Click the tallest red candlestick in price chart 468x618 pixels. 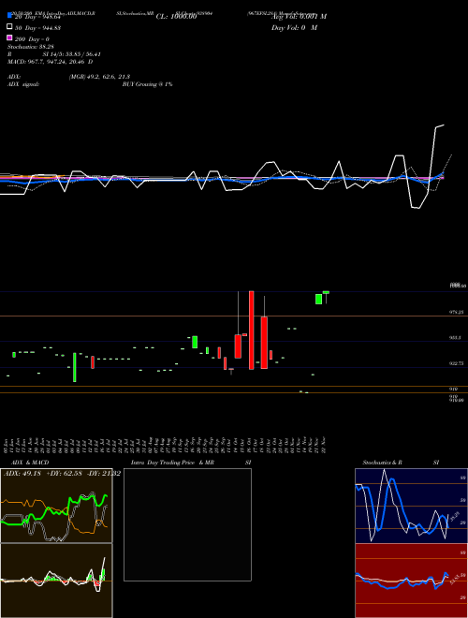pyautogui.click(x=252, y=331)
